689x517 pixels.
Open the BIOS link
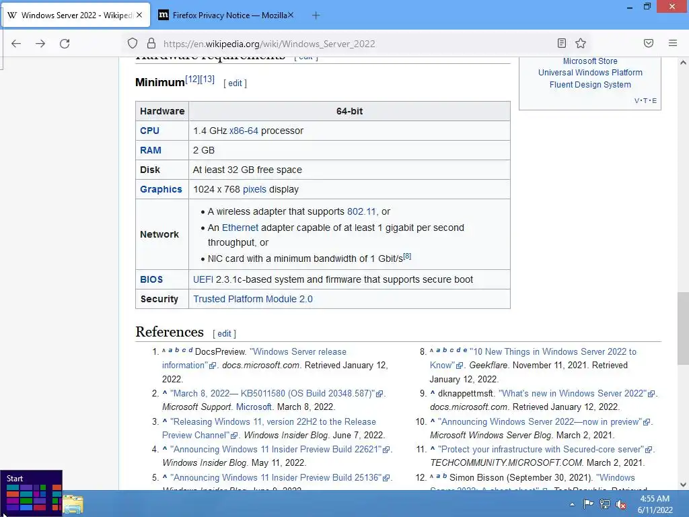tap(151, 279)
